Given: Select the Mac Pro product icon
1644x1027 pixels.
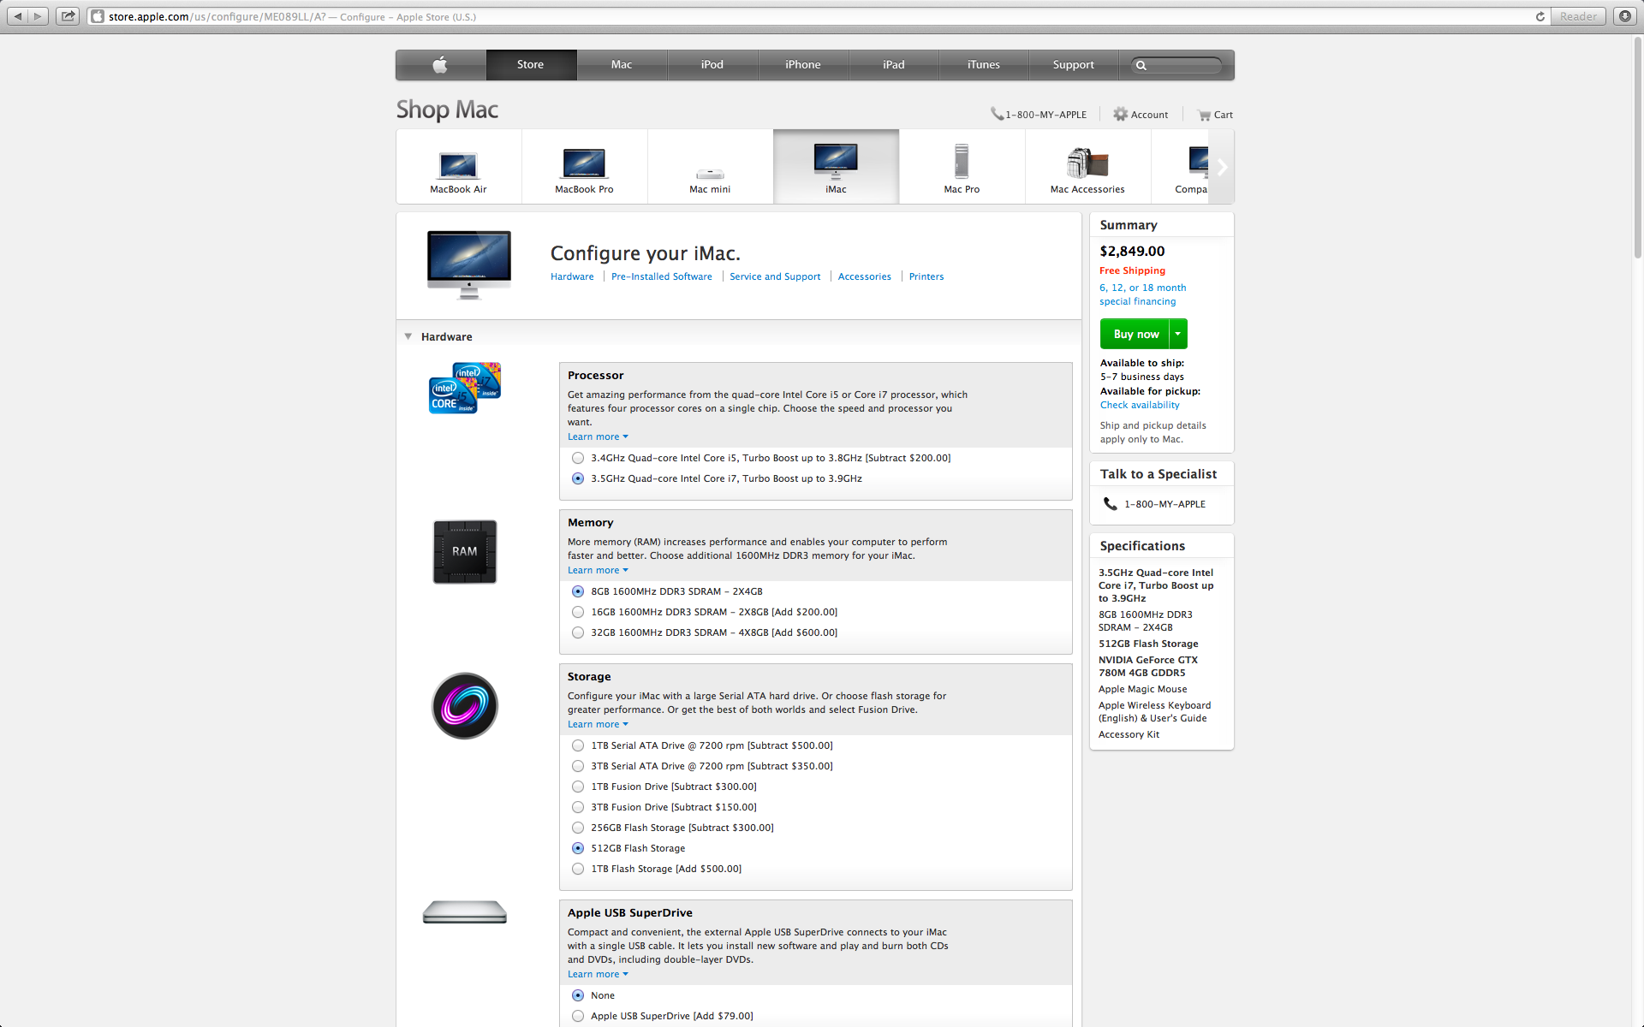Looking at the screenshot, I should [x=962, y=161].
